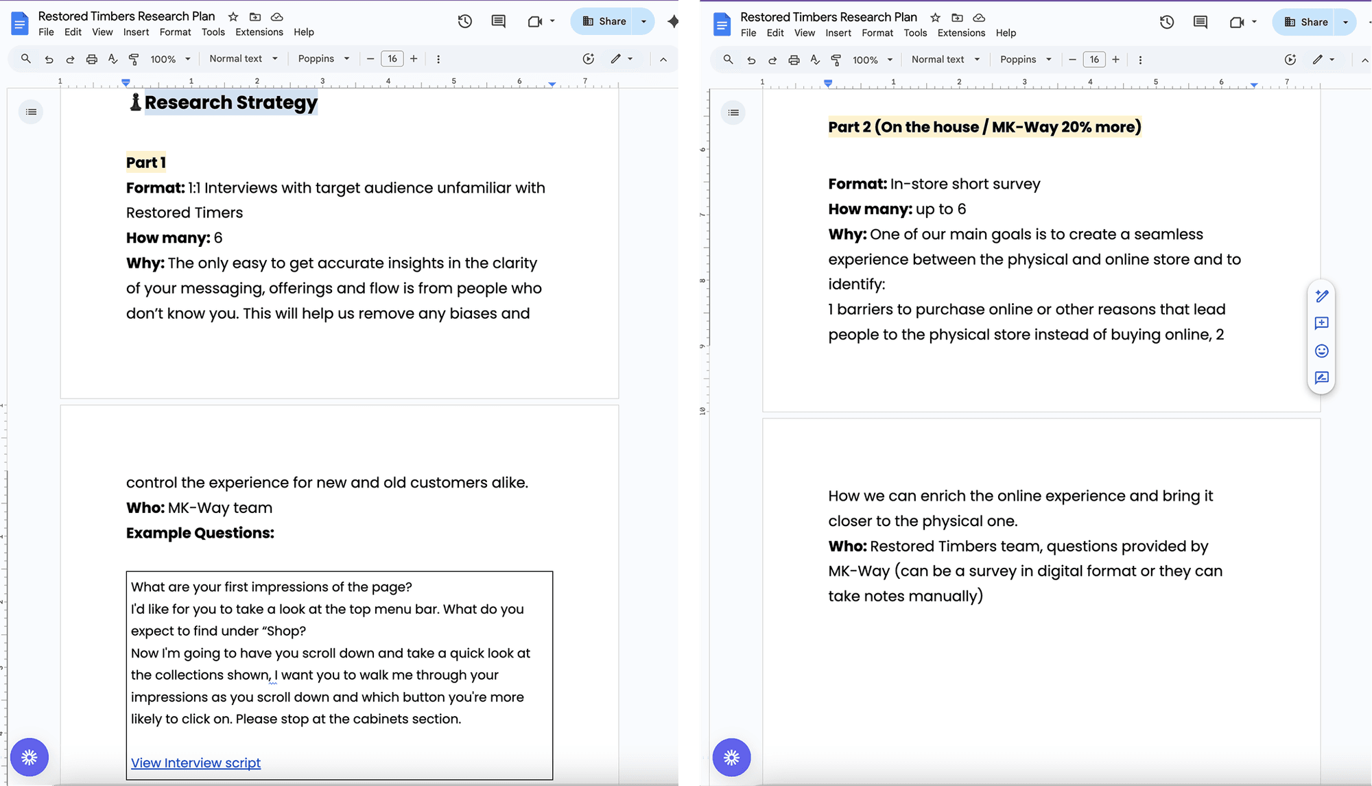Viewport: 1372px width, 786px height.
Task: Click the Share button in left window
Action: pyautogui.click(x=603, y=21)
